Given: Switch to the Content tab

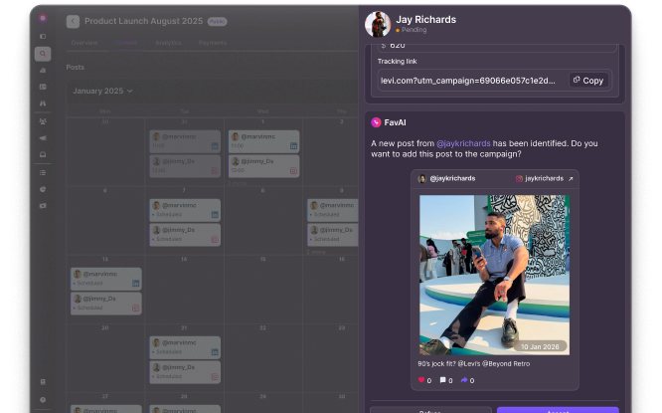Looking at the screenshot, I should point(126,43).
